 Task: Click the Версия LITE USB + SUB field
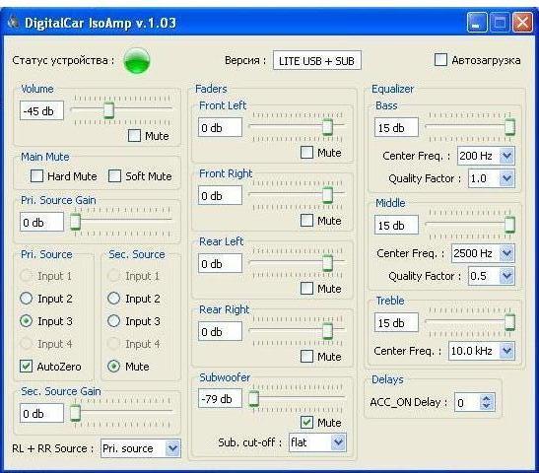click(317, 60)
